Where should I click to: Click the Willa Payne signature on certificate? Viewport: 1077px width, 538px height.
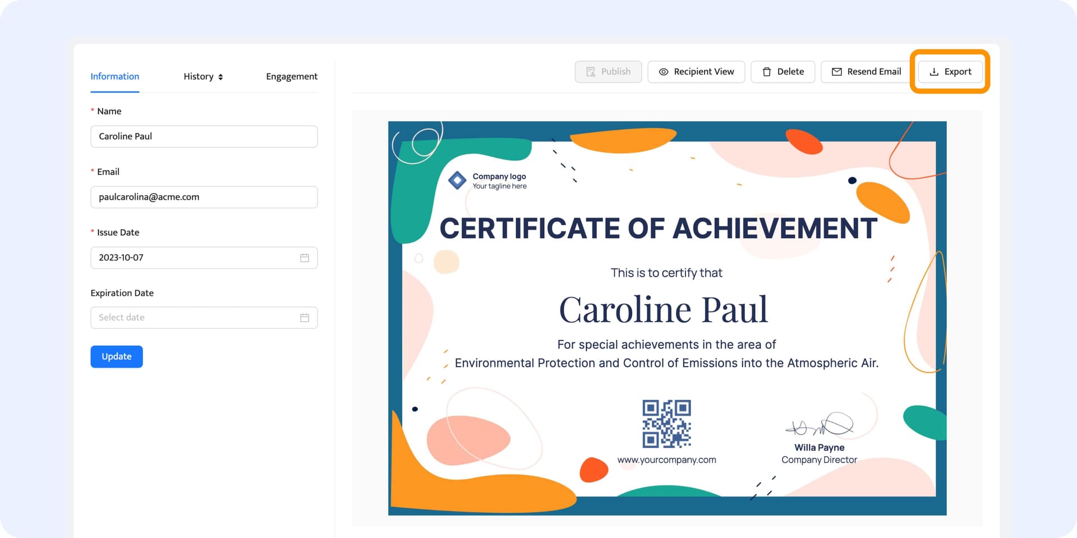click(820, 426)
